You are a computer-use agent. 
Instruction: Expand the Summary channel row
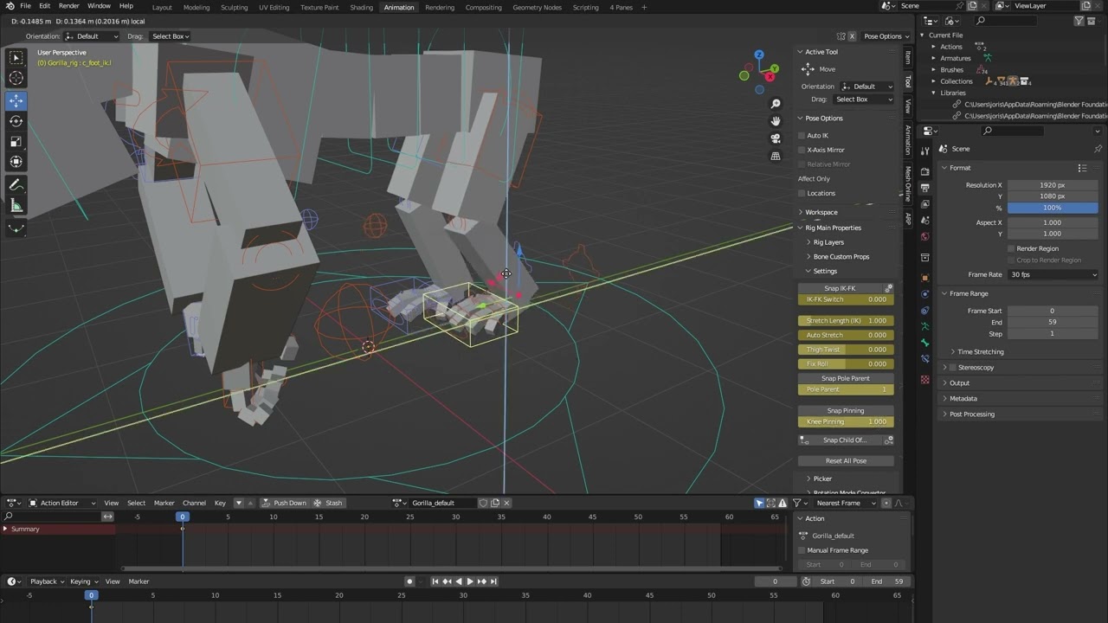tap(5, 529)
